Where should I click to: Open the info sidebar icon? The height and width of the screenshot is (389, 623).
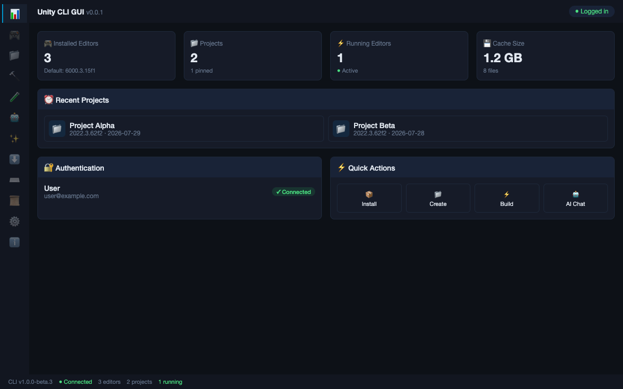[x=15, y=242]
